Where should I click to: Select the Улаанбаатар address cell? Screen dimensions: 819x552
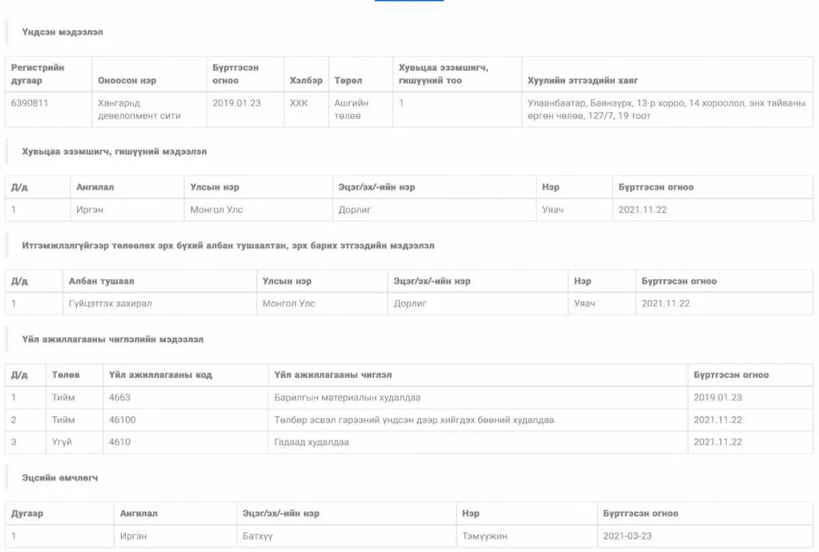tap(667, 110)
